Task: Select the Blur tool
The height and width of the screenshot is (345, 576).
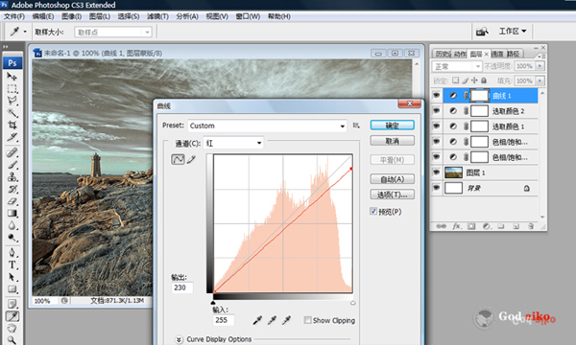Action: [x=12, y=225]
